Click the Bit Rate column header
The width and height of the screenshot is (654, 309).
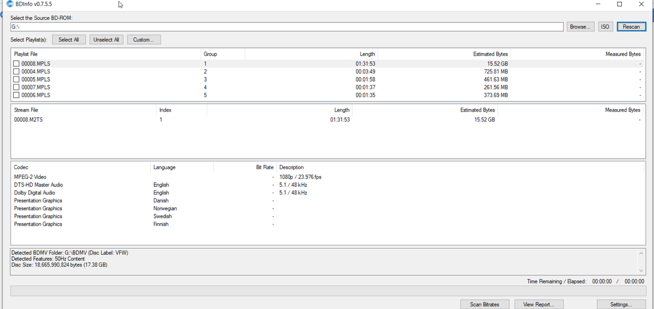pos(245,167)
